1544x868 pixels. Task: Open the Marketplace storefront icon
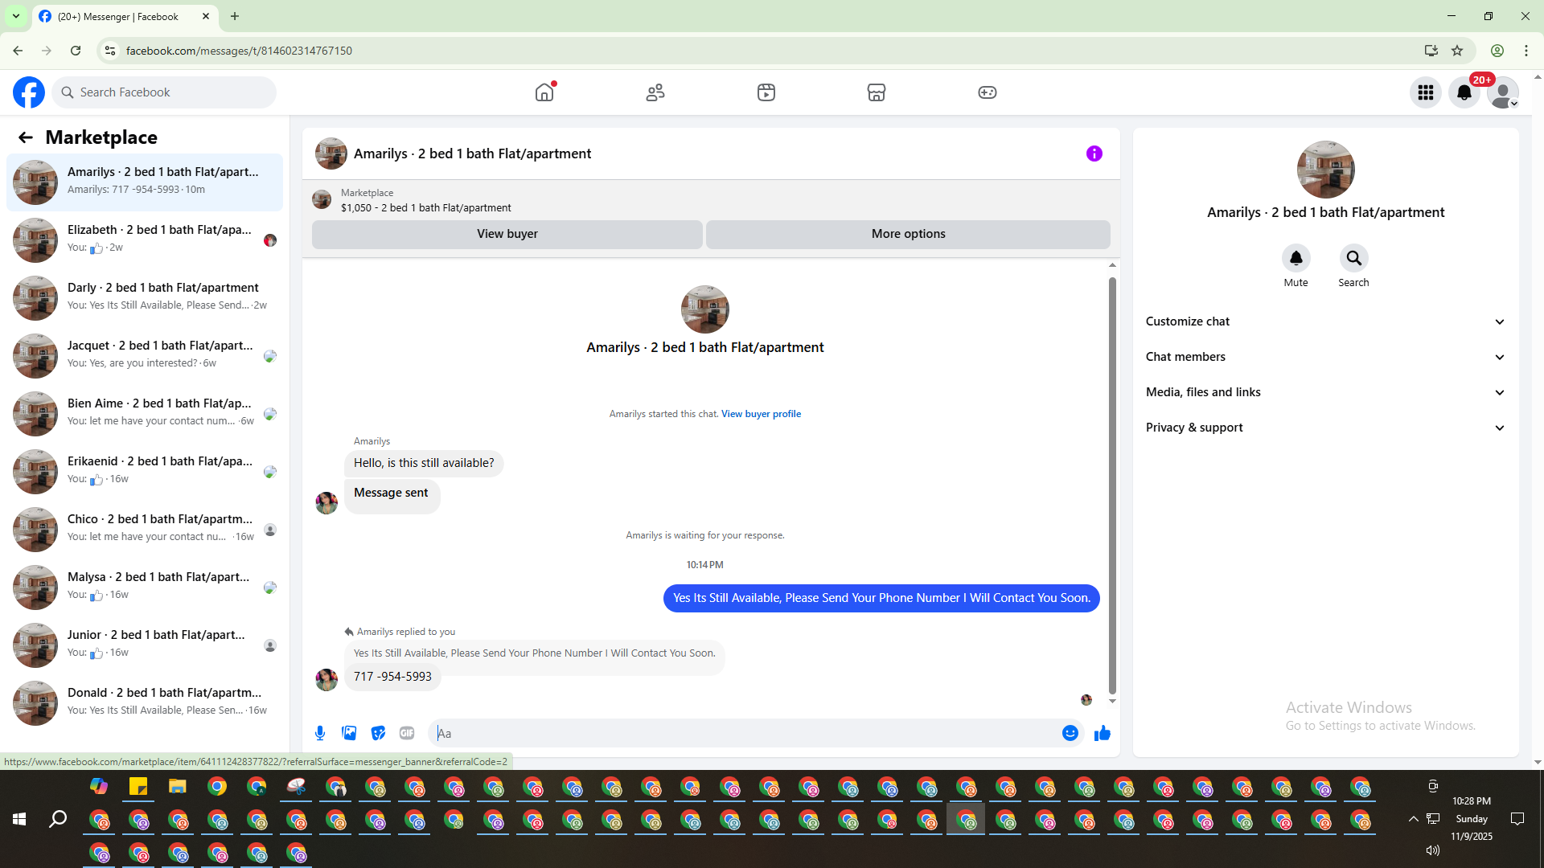877,92
